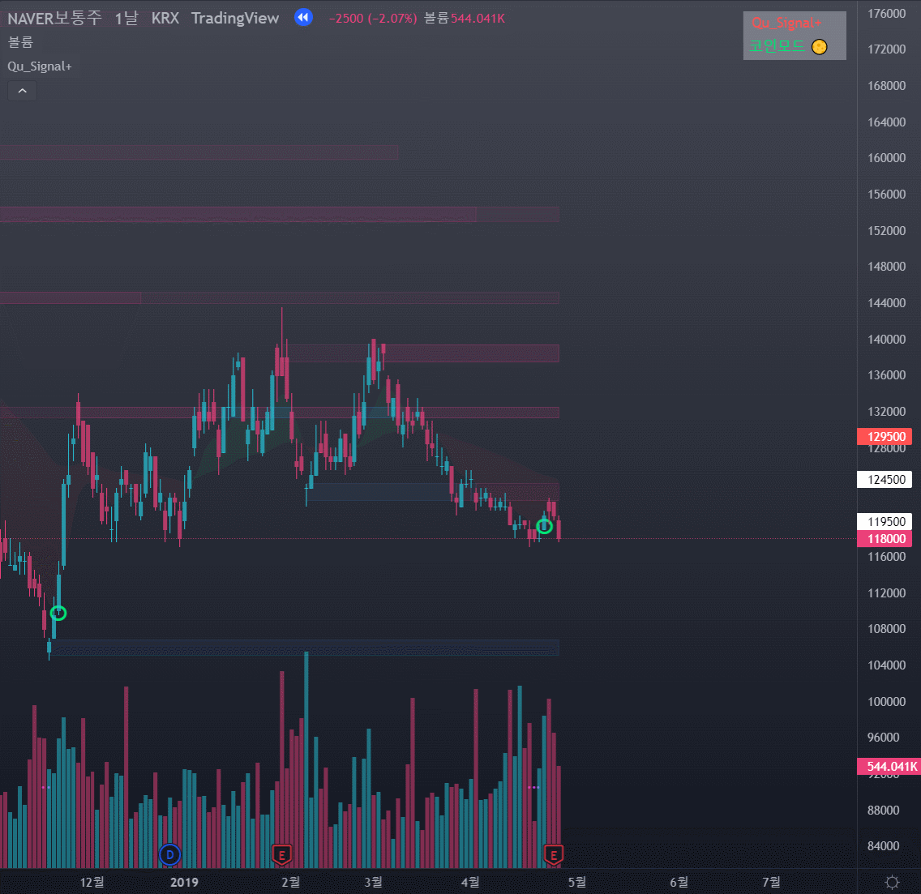
Task: Click the 108000 price axis label
Action: point(886,628)
